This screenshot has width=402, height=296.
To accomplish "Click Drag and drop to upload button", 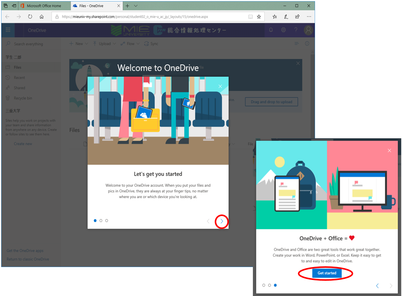I will 271,102.
